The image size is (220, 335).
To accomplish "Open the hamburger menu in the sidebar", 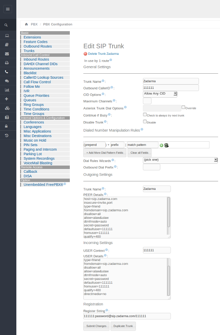I will pyautogui.click(x=8, y=9).
